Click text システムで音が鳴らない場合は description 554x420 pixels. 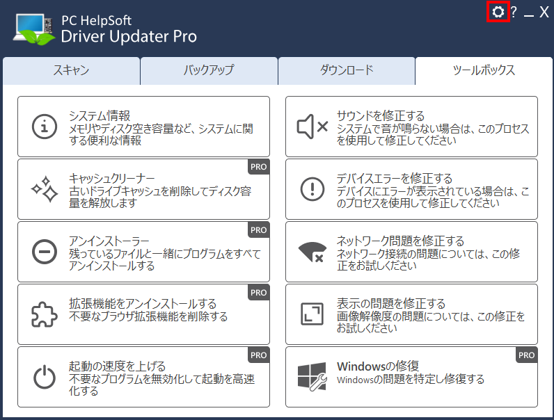tap(433, 134)
